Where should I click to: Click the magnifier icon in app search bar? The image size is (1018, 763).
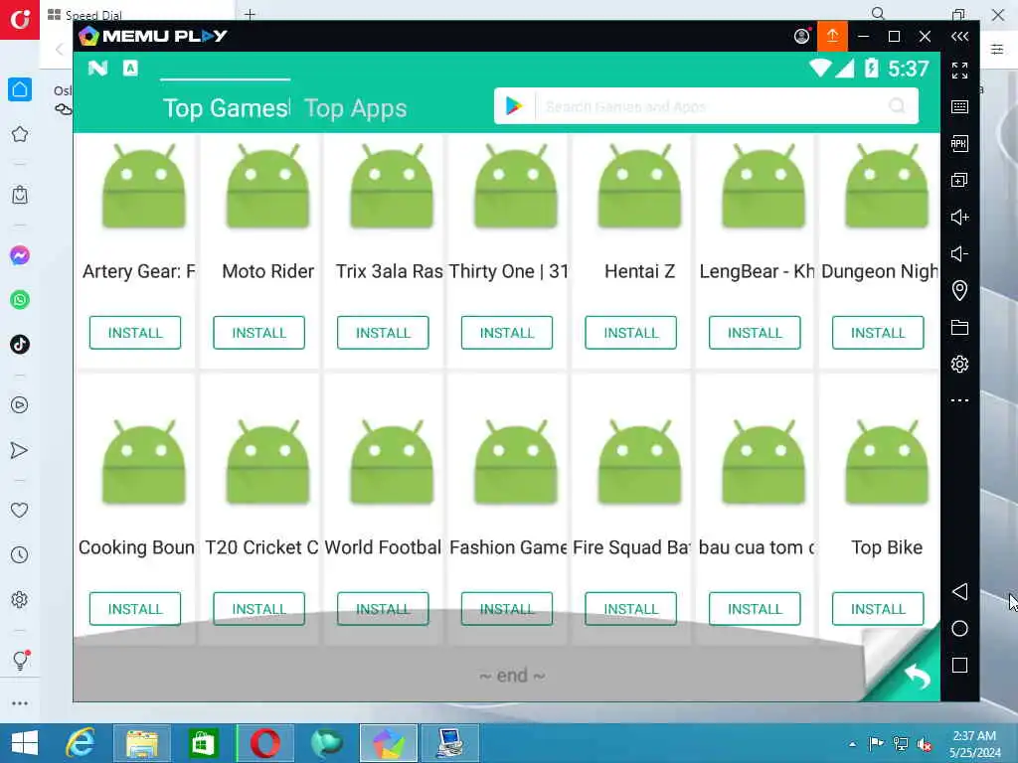coord(898,105)
